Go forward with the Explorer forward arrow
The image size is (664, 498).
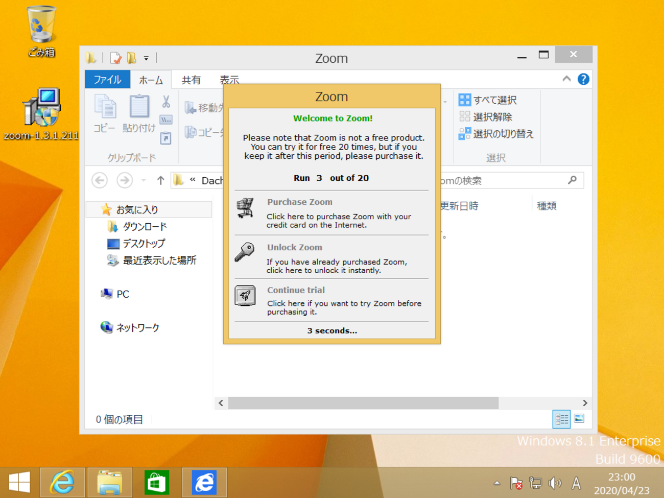125,180
